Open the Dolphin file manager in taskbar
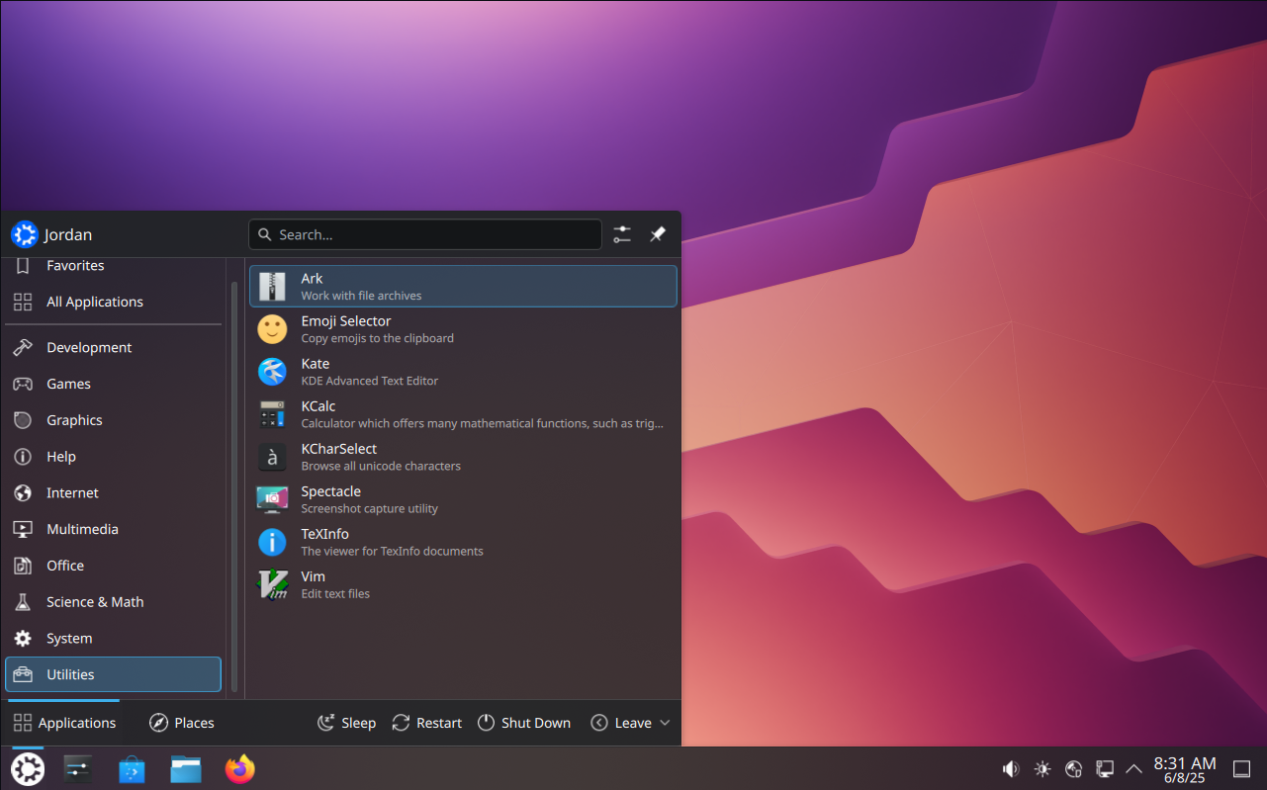Viewport: 1267px width, 790px height. coord(185,768)
